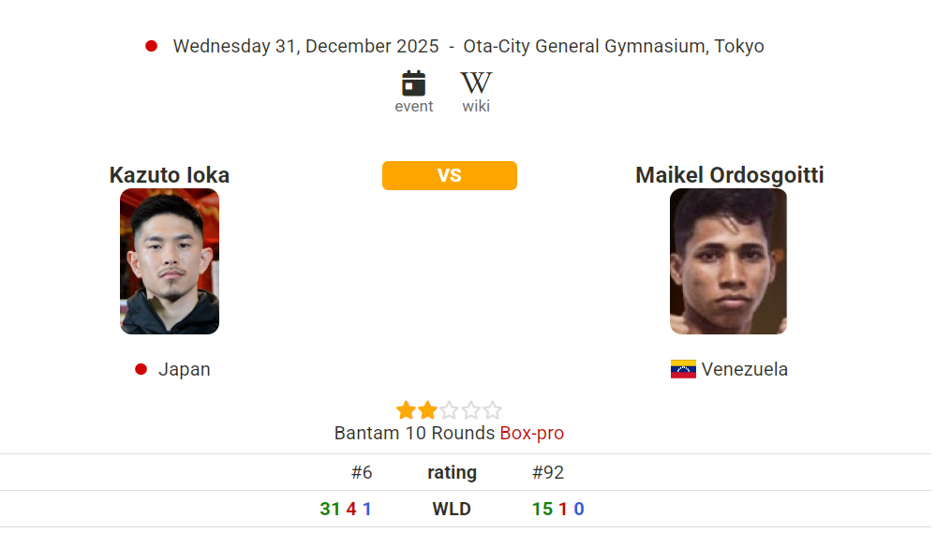Image resolution: width=936 pixels, height=533 pixels.
Task: Click the fifth empty rating star
Action: (493, 410)
